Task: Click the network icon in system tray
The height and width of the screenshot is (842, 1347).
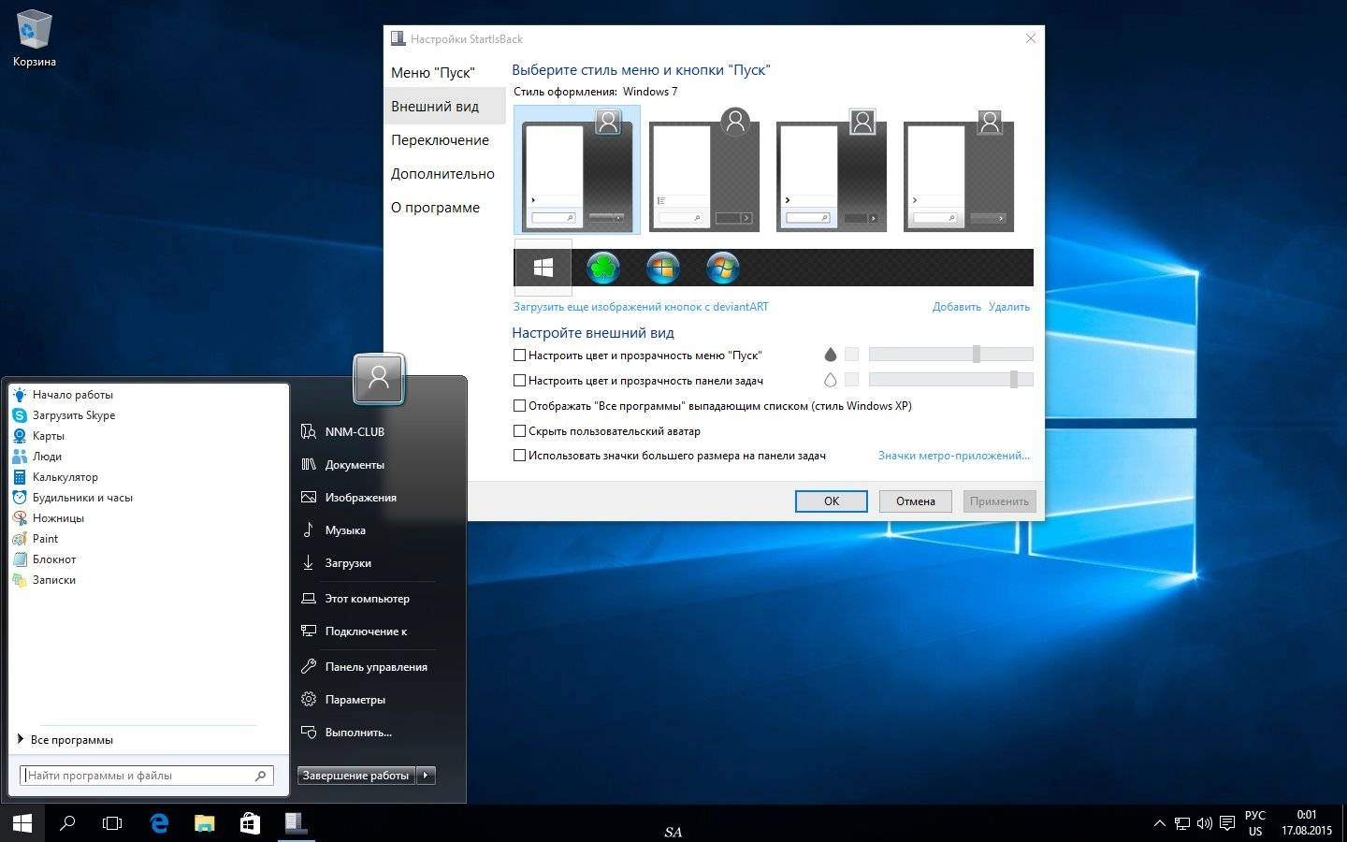Action: (x=1182, y=823)
